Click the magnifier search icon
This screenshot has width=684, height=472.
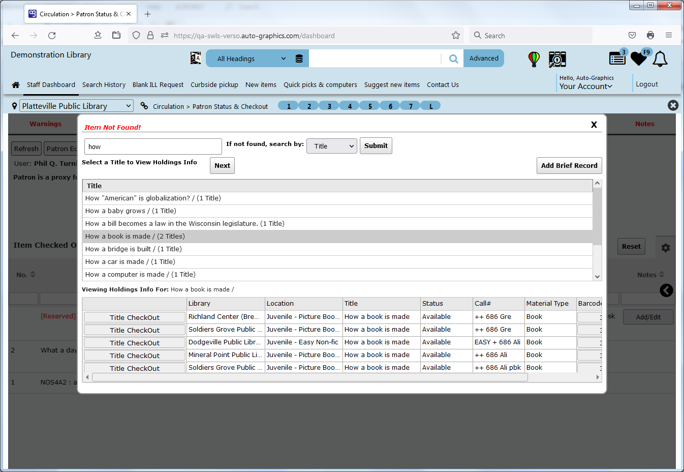pyautogui.click(x=453, y=59)
